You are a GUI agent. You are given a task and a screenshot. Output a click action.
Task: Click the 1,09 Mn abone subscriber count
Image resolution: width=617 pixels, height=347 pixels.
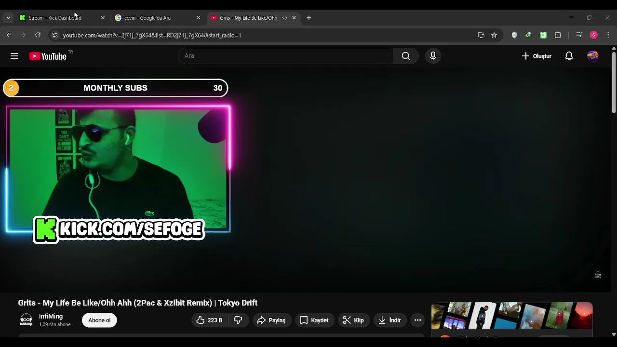(55, 325)
